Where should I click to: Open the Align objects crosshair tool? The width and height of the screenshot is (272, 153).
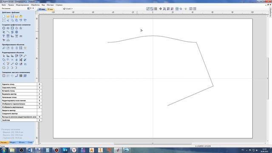coord(25,48)
